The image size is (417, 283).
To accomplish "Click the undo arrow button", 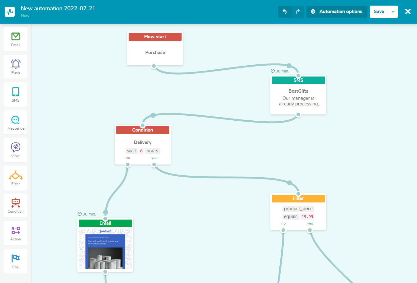I will click(x=285, y=12).
